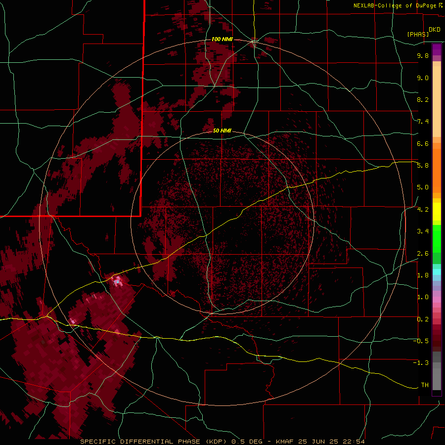This screenshot has height=445, width=445.
Task: Click the 5.8 value on color scale
Action: (423, 166)
